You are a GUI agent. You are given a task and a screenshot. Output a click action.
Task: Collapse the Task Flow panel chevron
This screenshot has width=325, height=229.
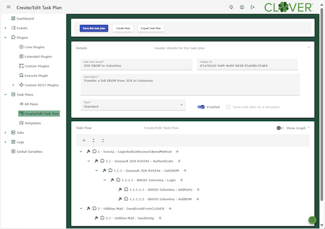point(309,127)
